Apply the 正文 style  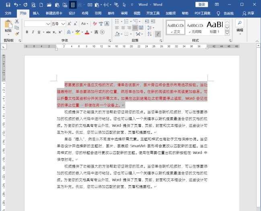tap(175, 28)
